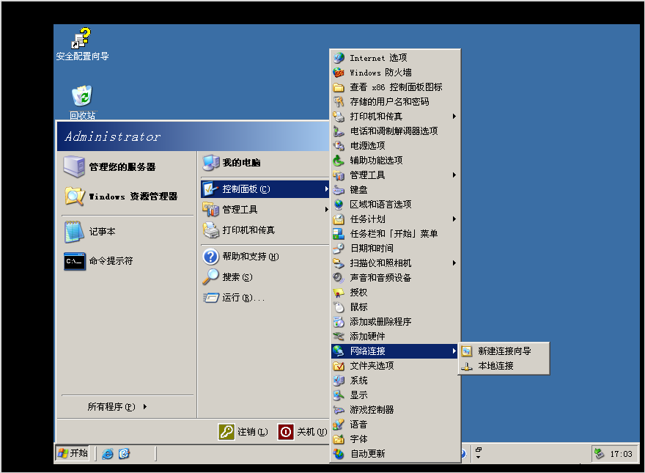Click the second quick launch browser icon

coord(124,454)
